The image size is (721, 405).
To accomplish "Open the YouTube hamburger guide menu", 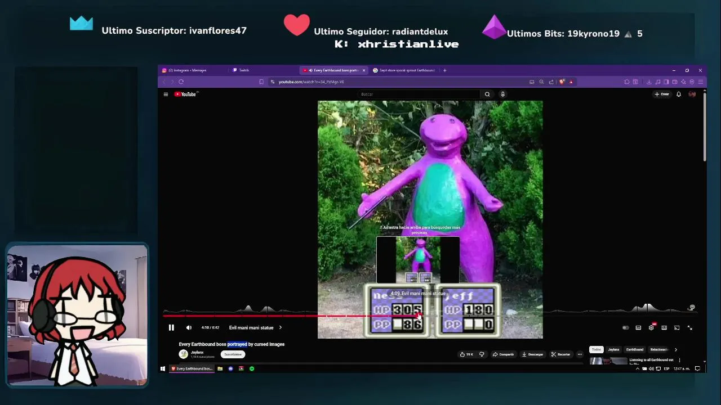I will (x=166, y=94).
